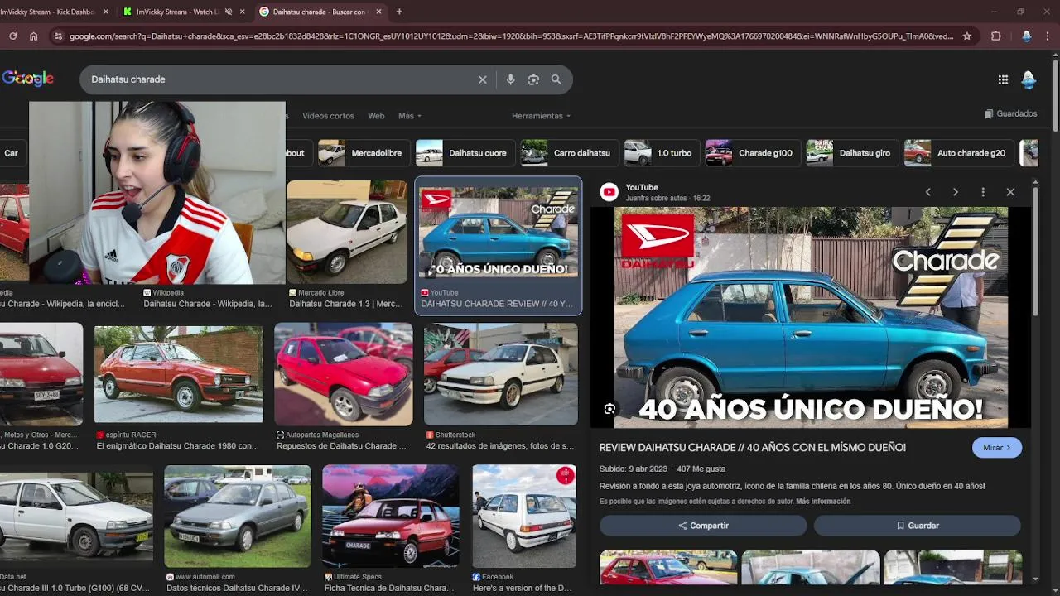Open Google Lens image search

[x=533, y=79]
